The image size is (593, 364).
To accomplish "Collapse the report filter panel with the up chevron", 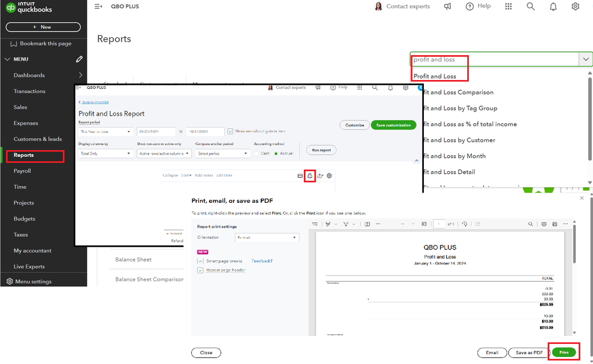I will (416, 161).
